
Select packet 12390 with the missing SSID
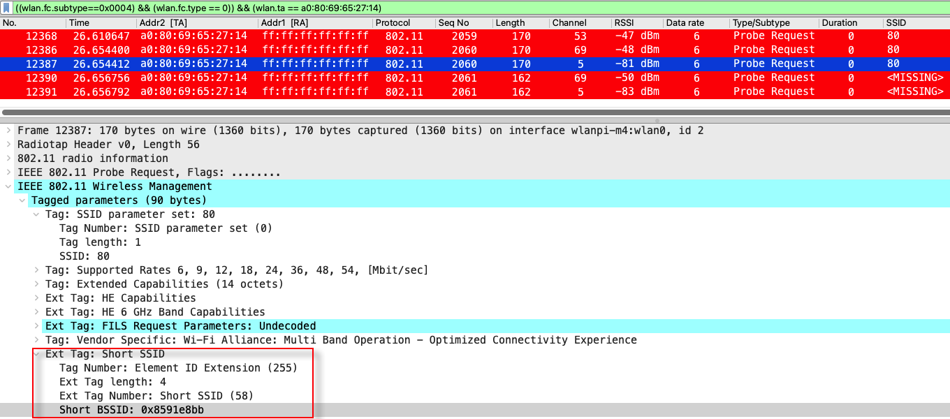[x=42, y=78]
